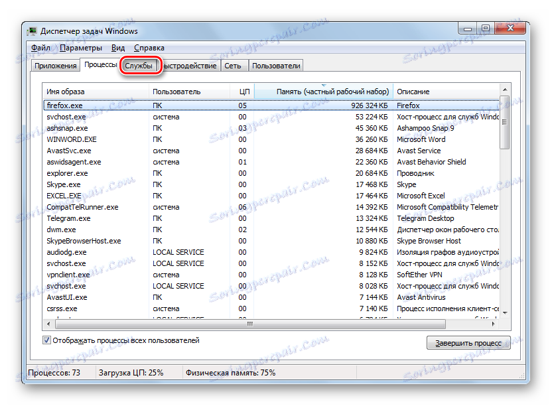The width and height of the screenshot is (552, 406).
Task: Pick the AvastSvc.exe process
Action: (x=271, y=151)
